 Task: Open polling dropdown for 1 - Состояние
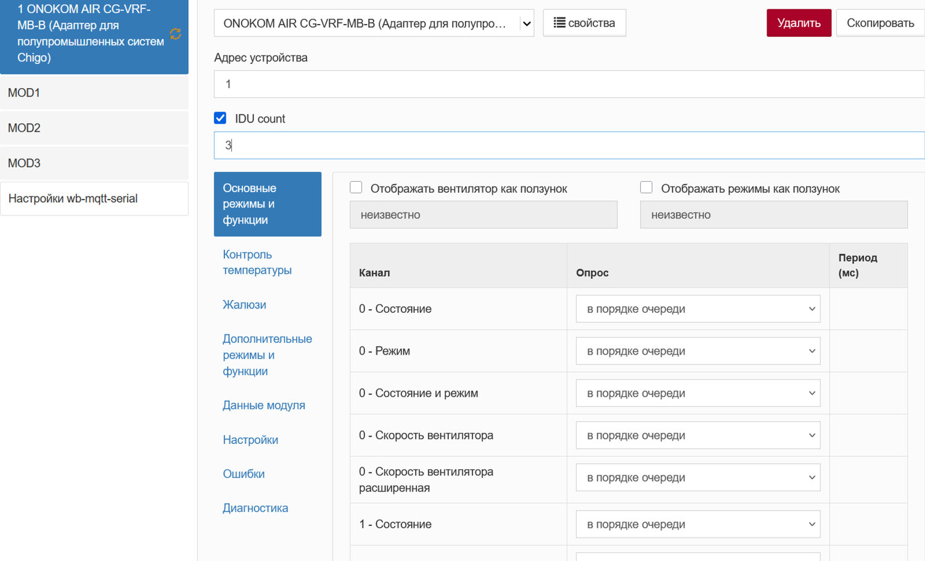click(697, 524)
